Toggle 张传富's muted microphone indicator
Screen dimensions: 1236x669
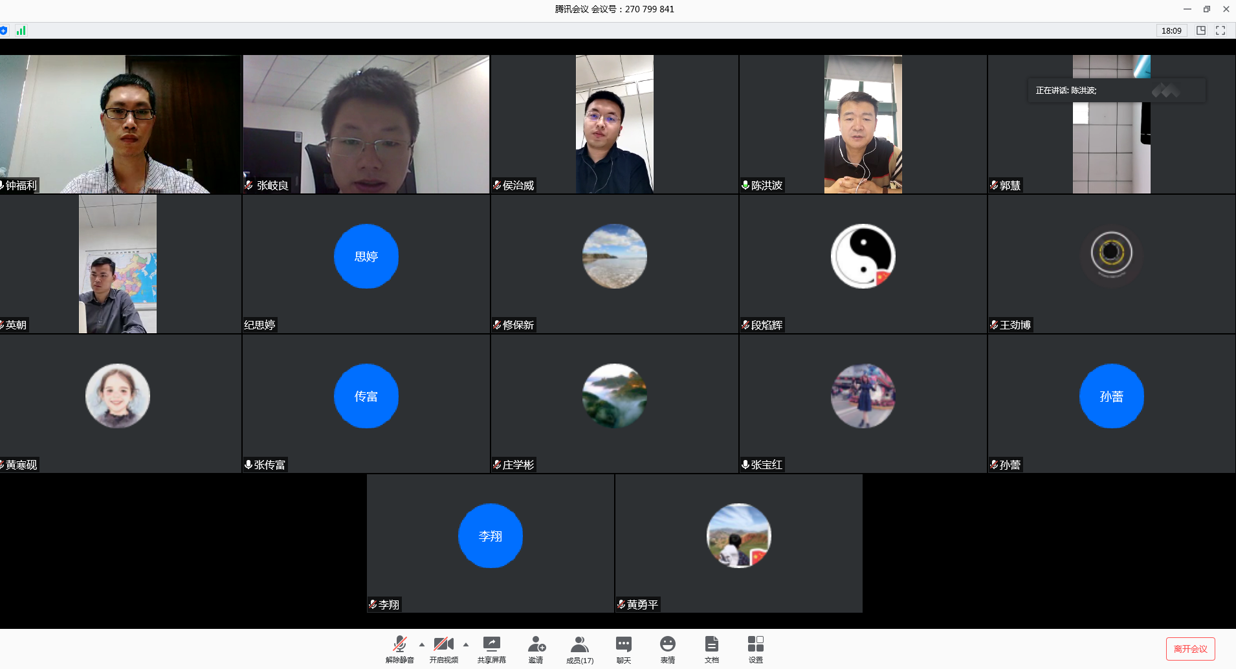click(x=248, y=464)
